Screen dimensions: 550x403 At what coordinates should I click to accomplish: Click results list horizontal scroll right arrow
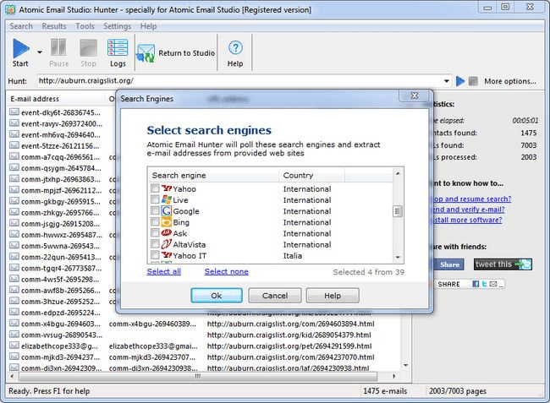(x=394, y=377)
